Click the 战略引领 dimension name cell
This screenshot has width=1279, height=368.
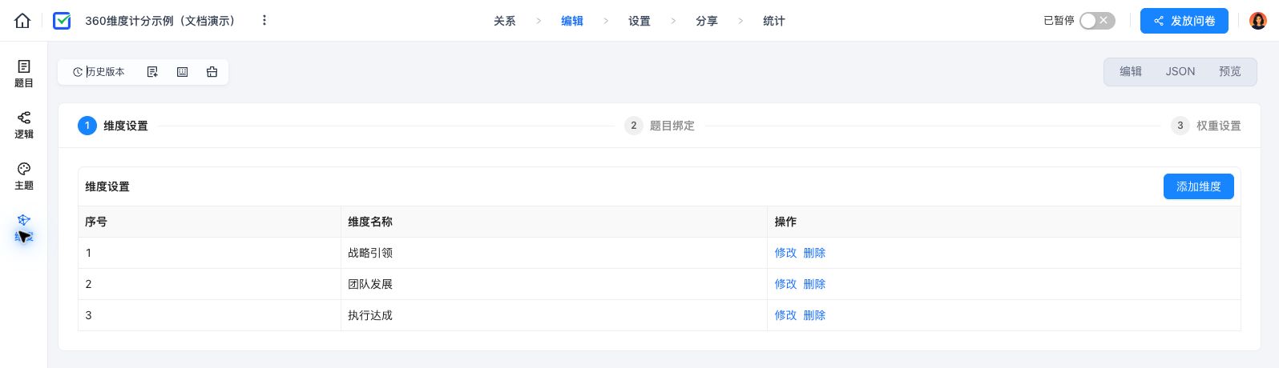tap(554, 253)
